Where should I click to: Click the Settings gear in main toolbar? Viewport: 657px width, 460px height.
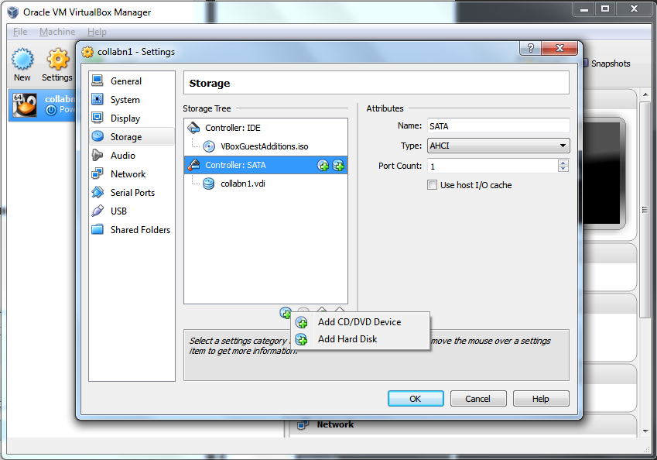click(57, 64)
